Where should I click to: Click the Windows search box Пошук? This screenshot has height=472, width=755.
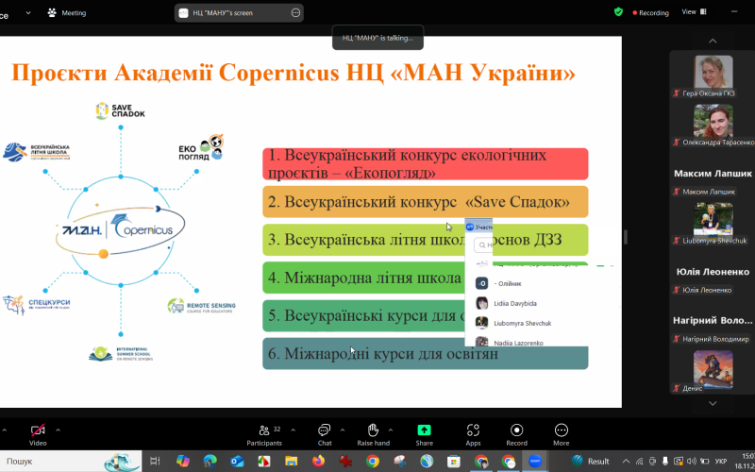71,462
